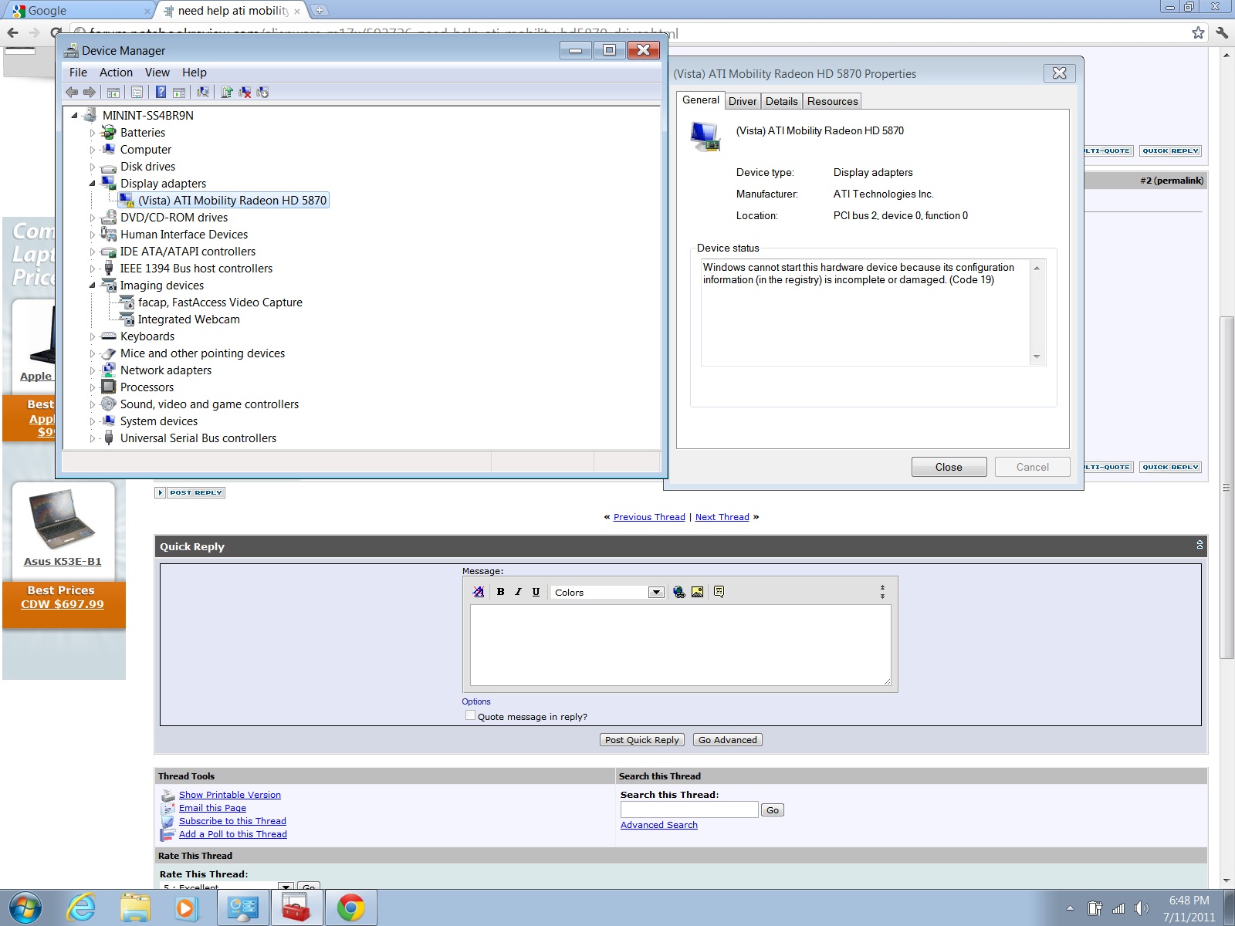Click Remove Text Formatting icon in Quick Reply

(x=479, y=592)
